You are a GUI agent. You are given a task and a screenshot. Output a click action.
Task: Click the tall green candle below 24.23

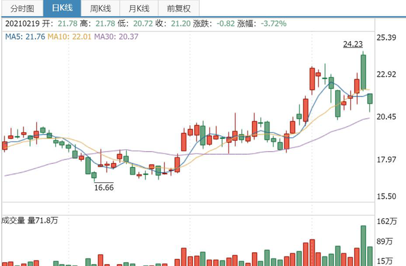pyautogui.click(x=363, y=72)
